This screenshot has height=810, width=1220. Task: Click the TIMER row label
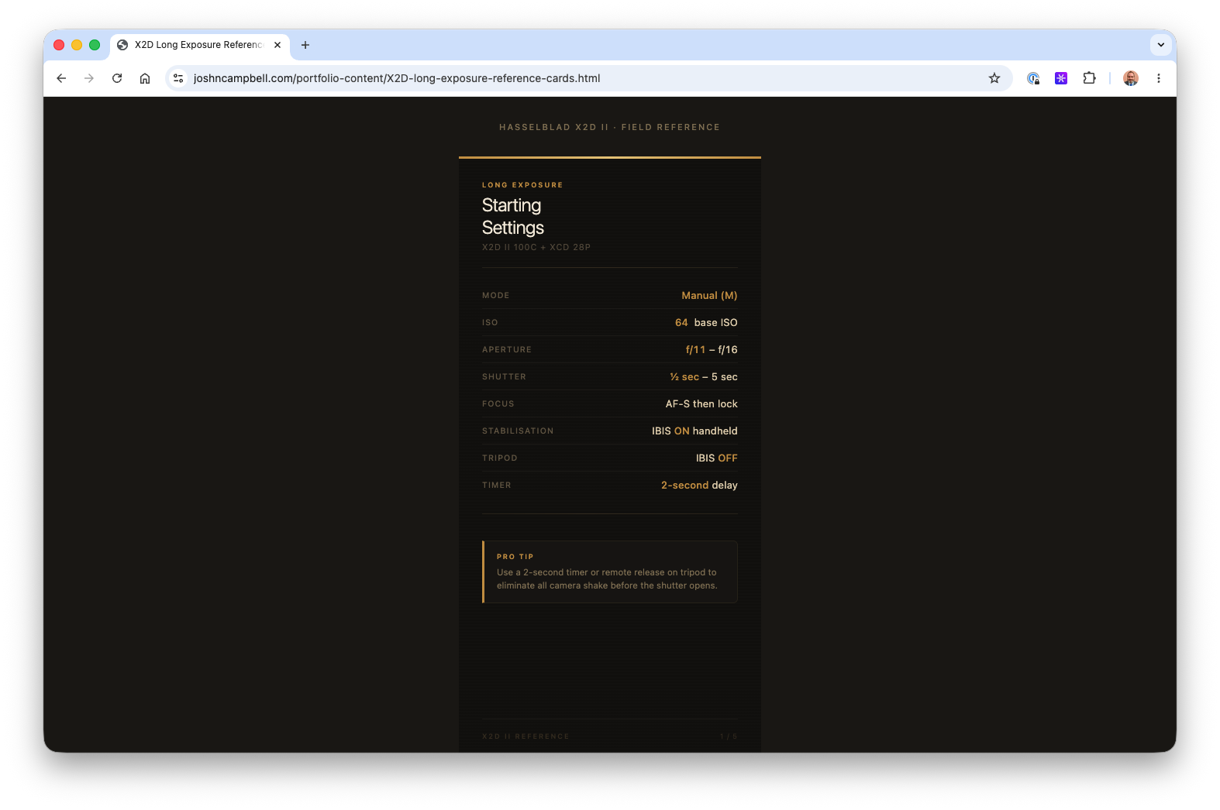pos(497,486)
